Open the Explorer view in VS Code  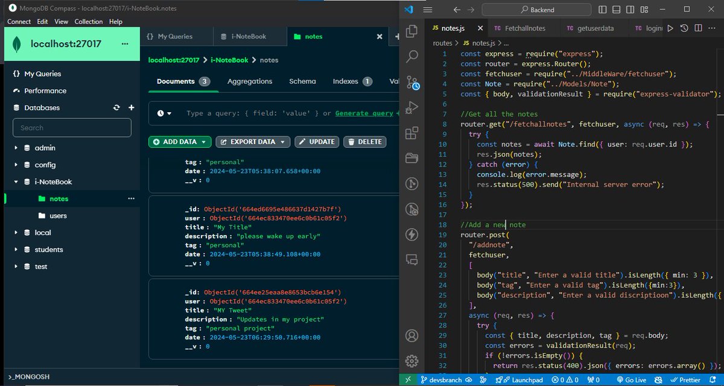click(x=413, y=31)
